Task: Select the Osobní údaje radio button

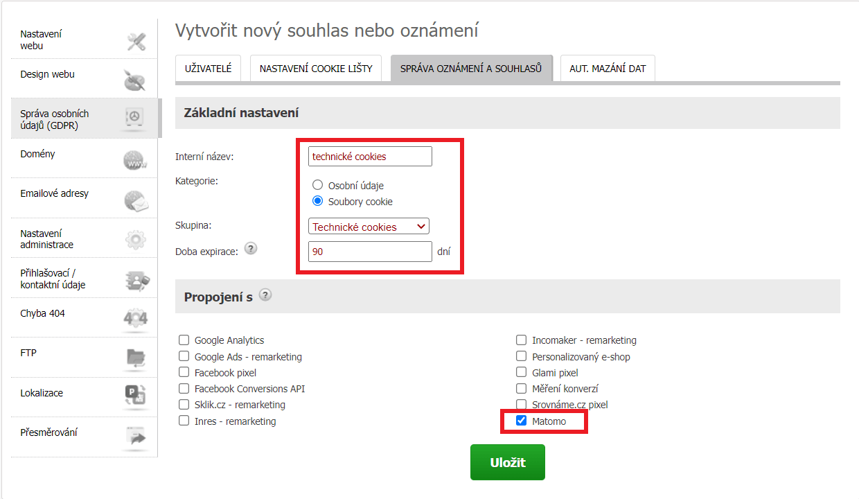Action: [317, 185]
